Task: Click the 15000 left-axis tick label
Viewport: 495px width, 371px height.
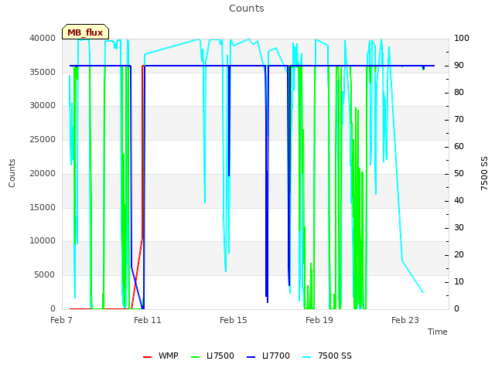Action: tap(43, 207)
